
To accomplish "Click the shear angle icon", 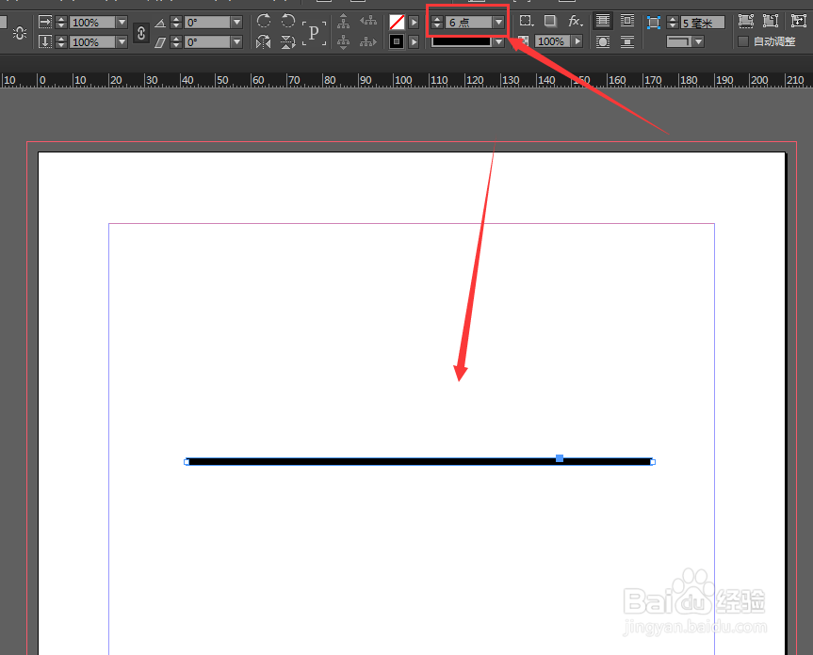I will click(160, 42).
